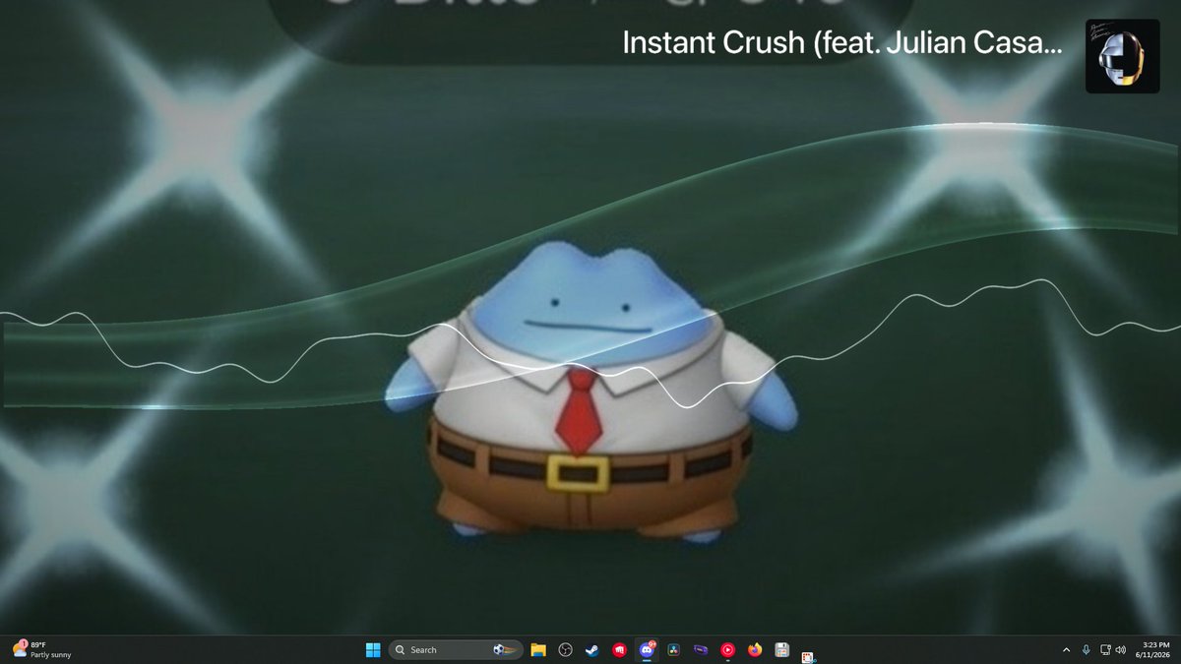Open YouTube Music from the taskbar
The width and height of the screenshot is (1181, 664).
pos(727,649)
